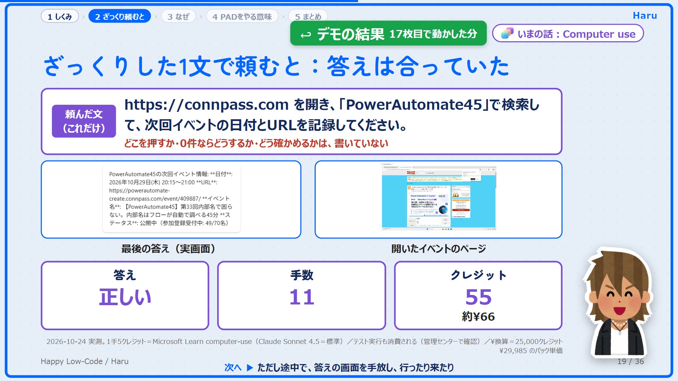Open section tab '1 しくみ'
Viewport: 678px width, 381px height.
(60, 17)
